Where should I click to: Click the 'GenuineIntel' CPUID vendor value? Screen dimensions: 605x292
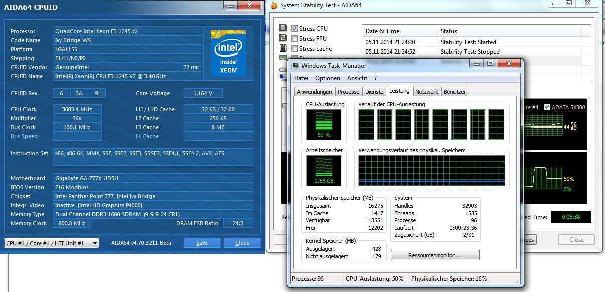click(x=115, y=67)
